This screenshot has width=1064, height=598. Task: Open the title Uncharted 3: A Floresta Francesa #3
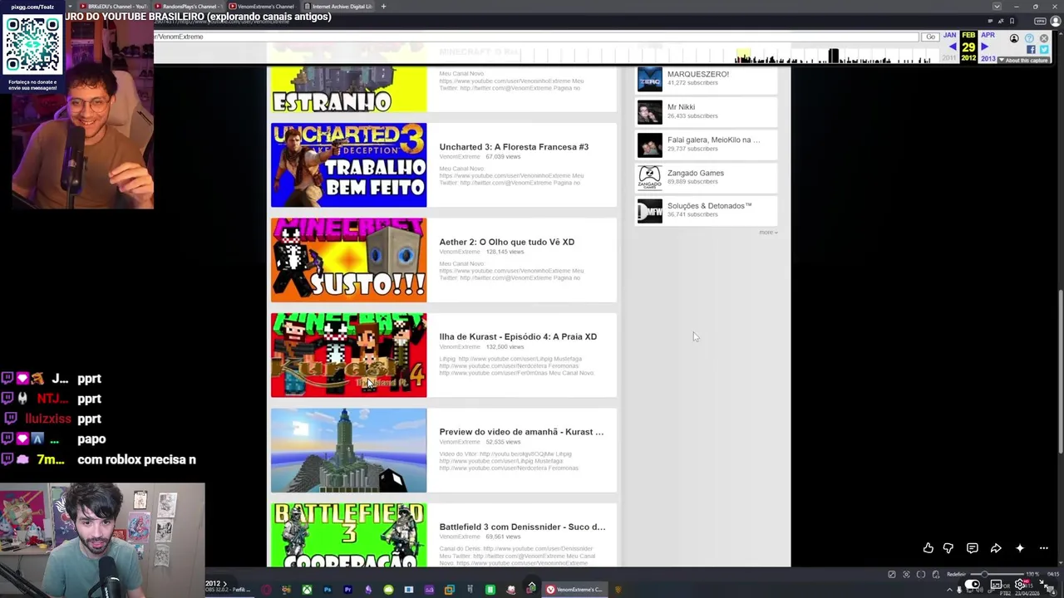coord(514,147)
